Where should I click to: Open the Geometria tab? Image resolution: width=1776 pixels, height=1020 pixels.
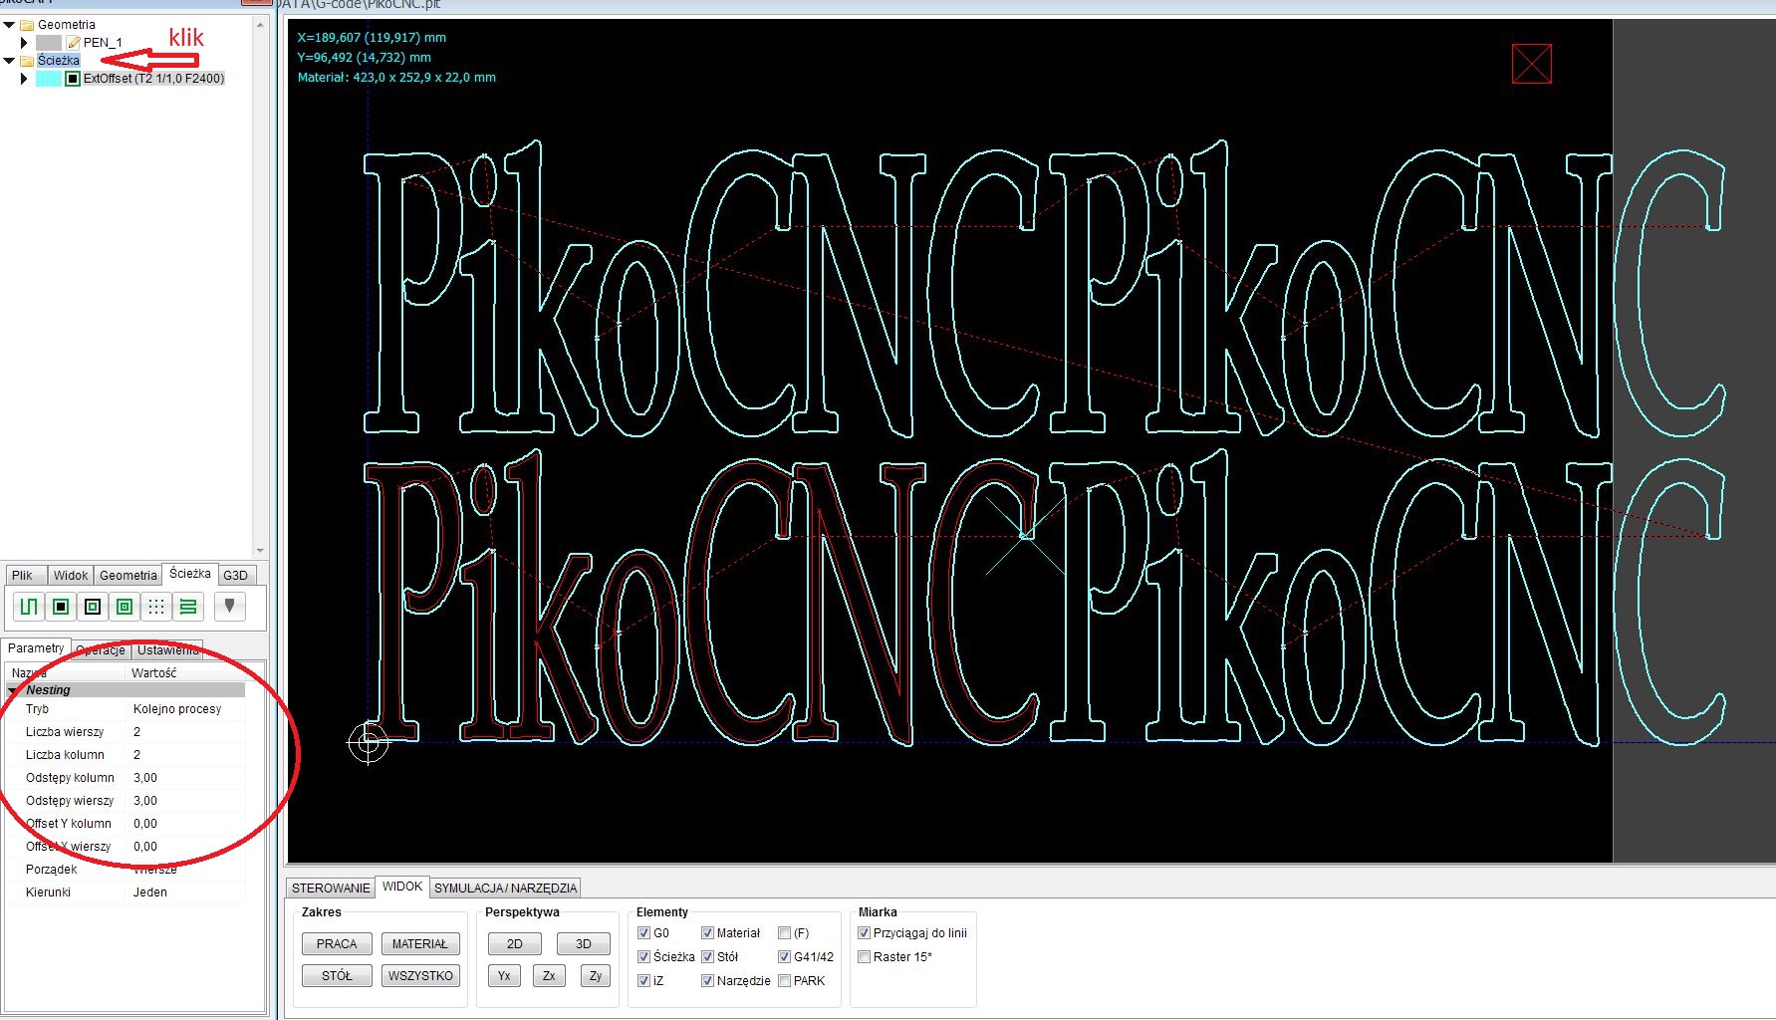point(128,576)
